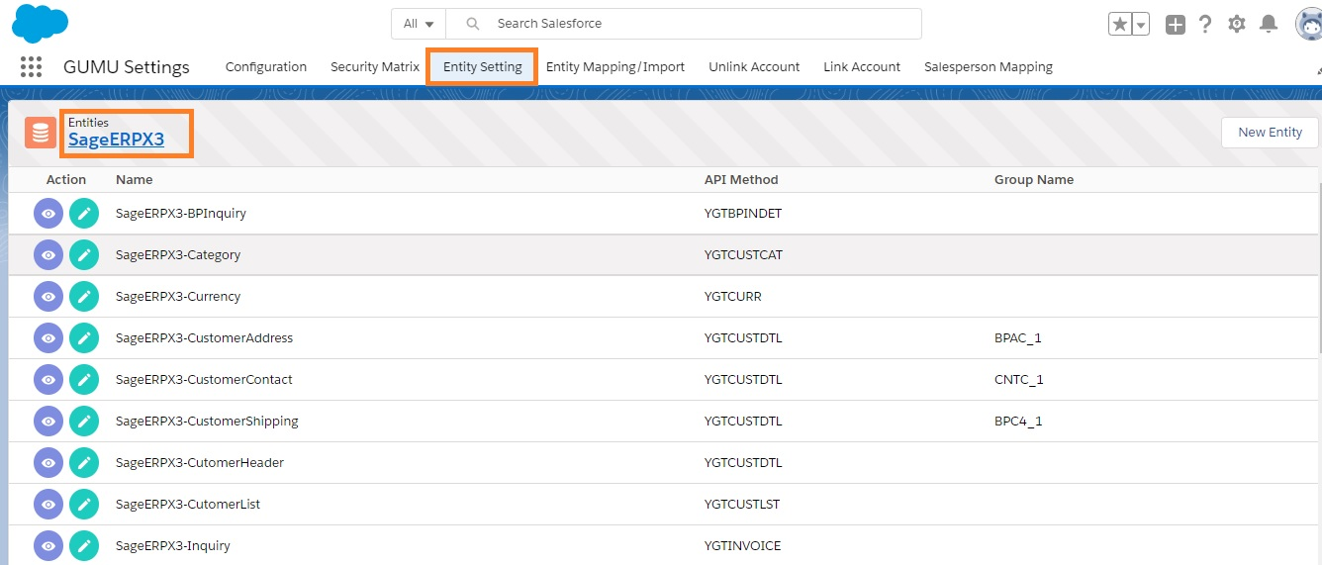Switch to the Security Matrix tab
This screenshot has height=565, width=1322.
pyautogui.click(x=375, y=66)
